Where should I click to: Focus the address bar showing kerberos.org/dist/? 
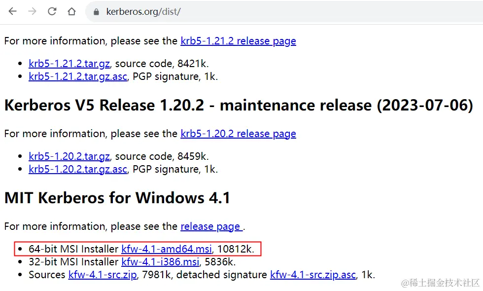click(x=283, y=12)
